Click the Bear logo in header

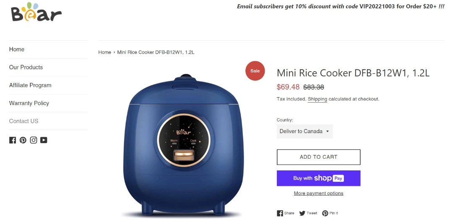point(36,12)
